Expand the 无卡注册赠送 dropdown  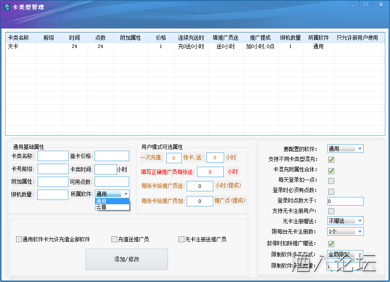[x=345, y=221]
